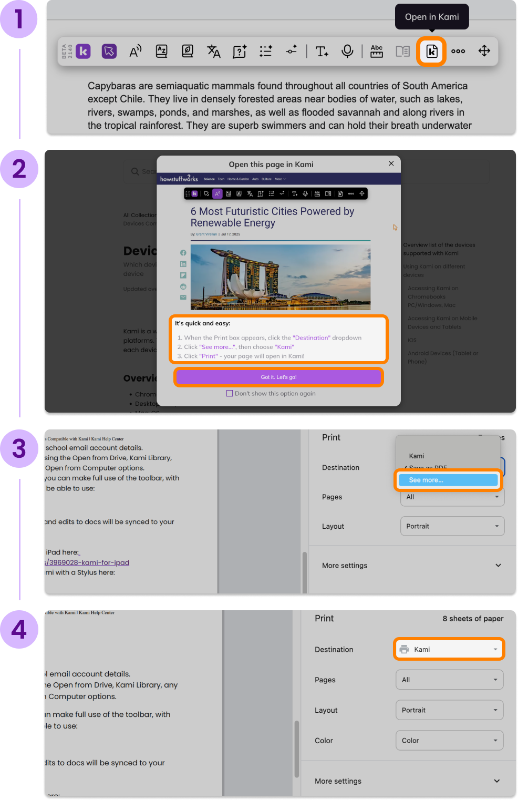Open the book with leaf tool
This screenshot has height=800, width=518.
(x=188, y=51)
